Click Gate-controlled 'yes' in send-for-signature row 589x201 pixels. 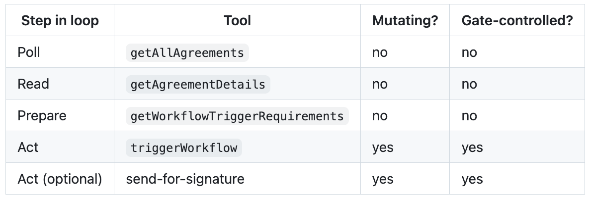click(472, 179)
